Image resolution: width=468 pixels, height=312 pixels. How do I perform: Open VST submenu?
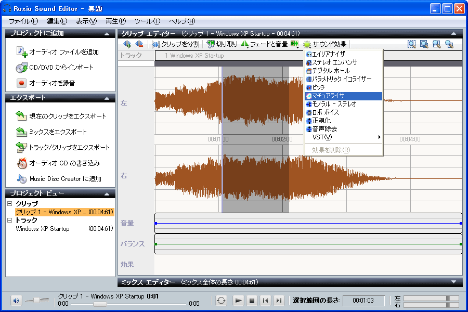[343, 137]
